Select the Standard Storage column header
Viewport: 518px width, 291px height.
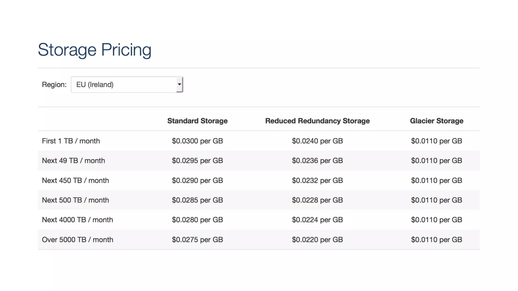pyautogui.click(x=197, y=121)
